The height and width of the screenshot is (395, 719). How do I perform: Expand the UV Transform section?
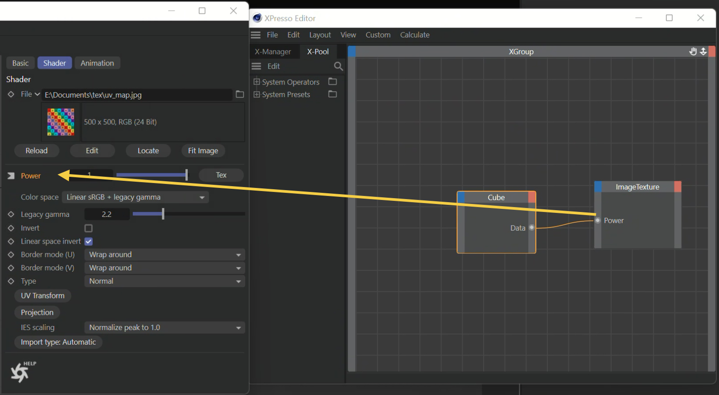click(x=43, y=296)
